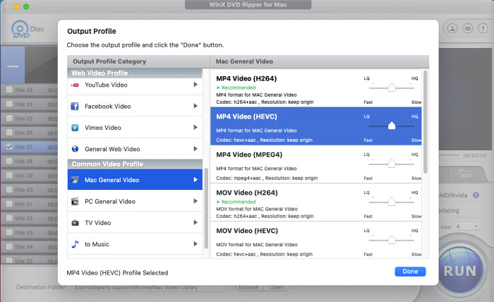Click the TV Video television icon
Viewport: 494px width, 302px height.
[75, 223]
